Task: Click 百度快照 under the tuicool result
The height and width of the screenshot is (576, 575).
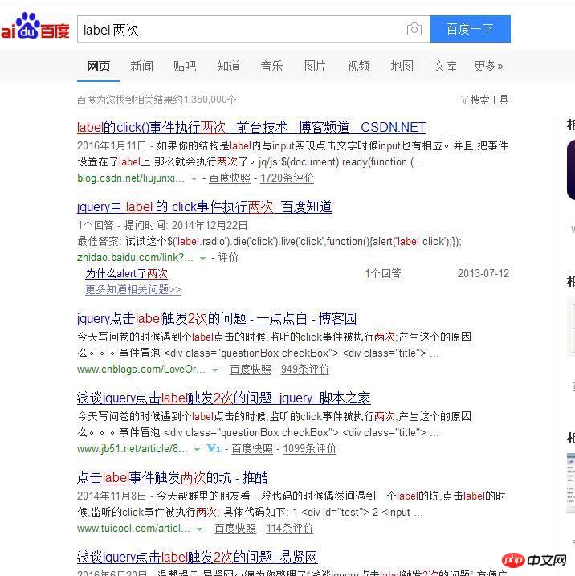Action: pyautogui.click(x=235, y=529)
